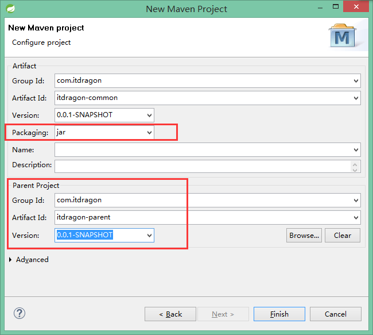The image size is (373, 335).
Task: Maximize the New Maven Project window
Action: pos(336,6)
